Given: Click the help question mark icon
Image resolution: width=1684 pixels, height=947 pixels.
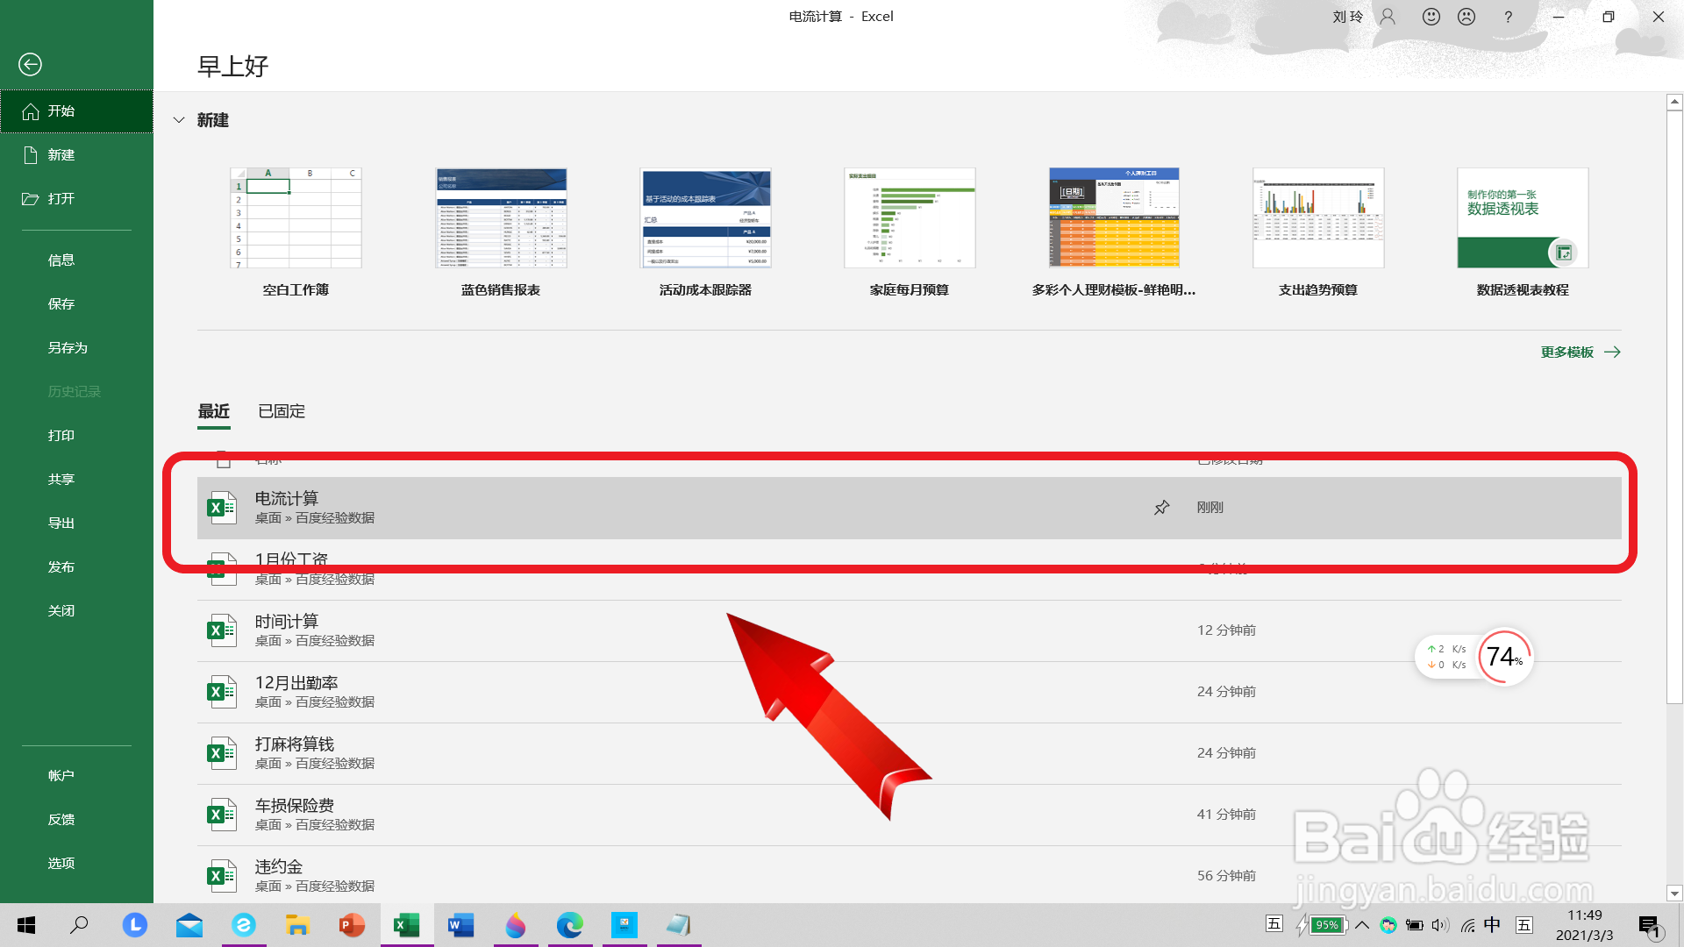Looking at the screenshot, I should coord(1508,17).
